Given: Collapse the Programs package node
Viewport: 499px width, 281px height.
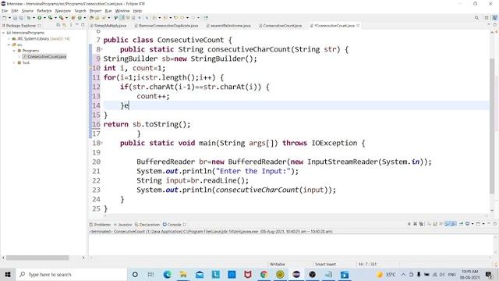Looking at the screenshot, I should 14,51.
